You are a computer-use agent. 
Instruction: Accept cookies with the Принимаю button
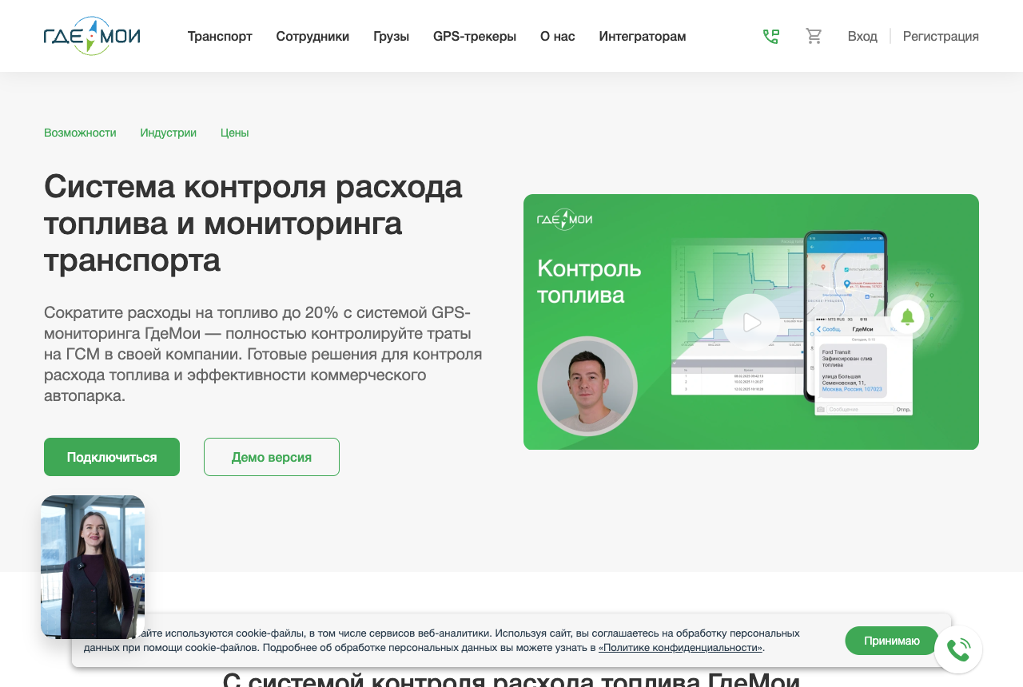pos(892,641)
